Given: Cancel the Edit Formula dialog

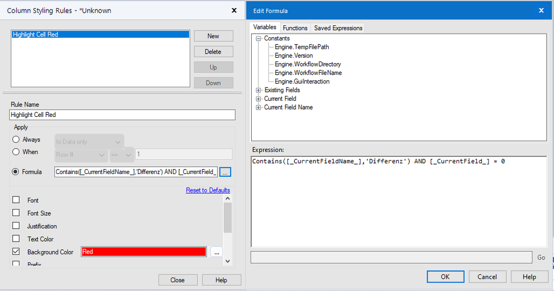Looking at the screenshot, I should [x=487, y=277].
